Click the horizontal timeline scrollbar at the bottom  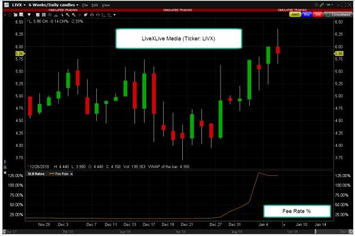[178, 232]
